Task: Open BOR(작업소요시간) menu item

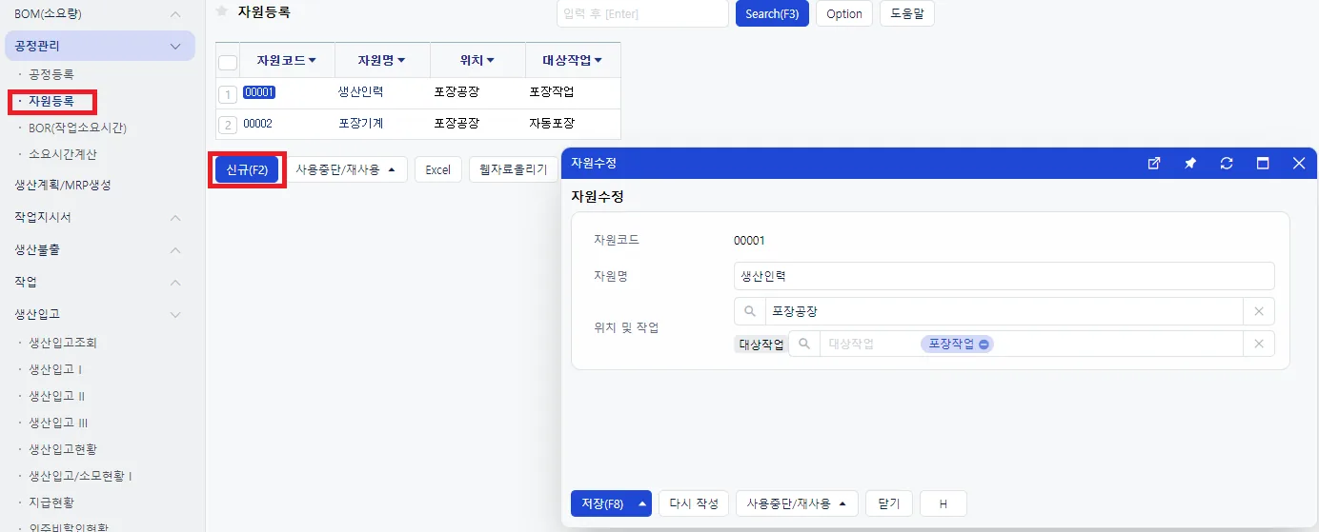Action: pos(77,128)
